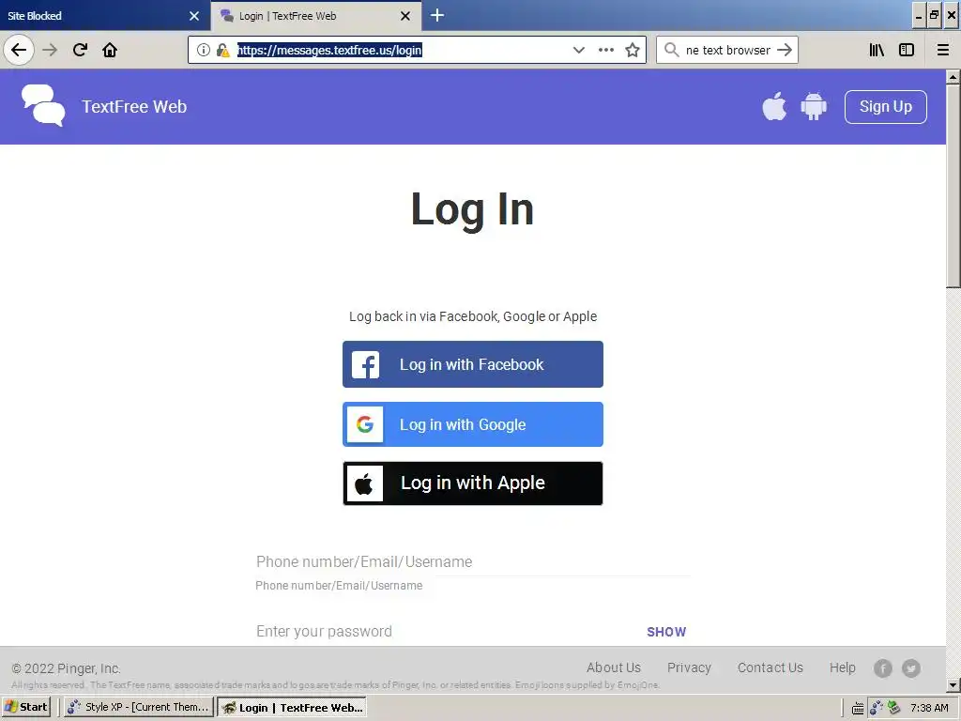Open the Firefox hamburger menu

(x=943, y=51)
